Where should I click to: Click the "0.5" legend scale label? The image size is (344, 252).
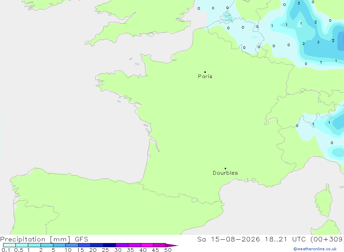tap(19, 250)
